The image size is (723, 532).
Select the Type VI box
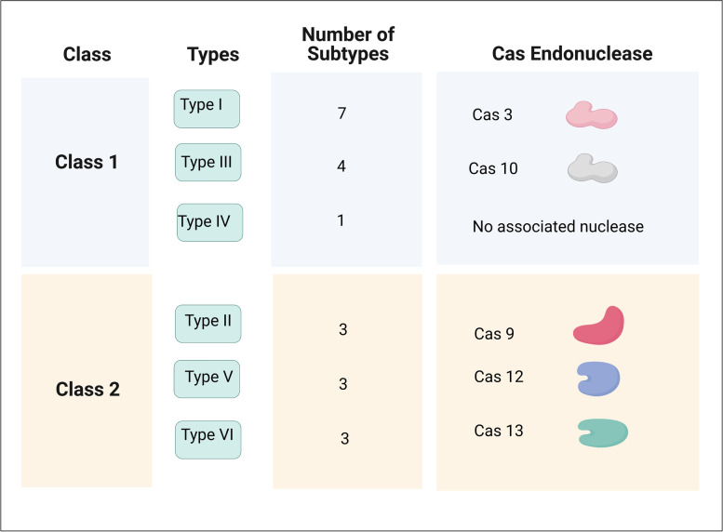(208, 438)
